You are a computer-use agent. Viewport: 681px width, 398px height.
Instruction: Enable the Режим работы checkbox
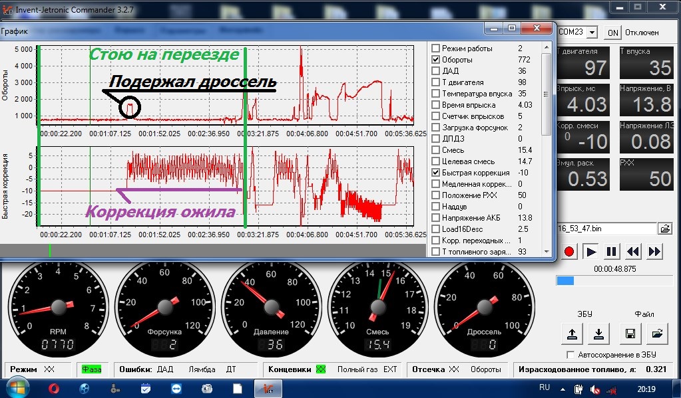435,48
